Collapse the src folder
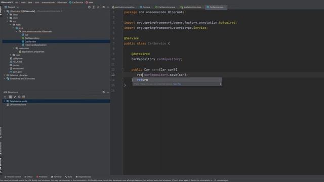 point(8,21)
